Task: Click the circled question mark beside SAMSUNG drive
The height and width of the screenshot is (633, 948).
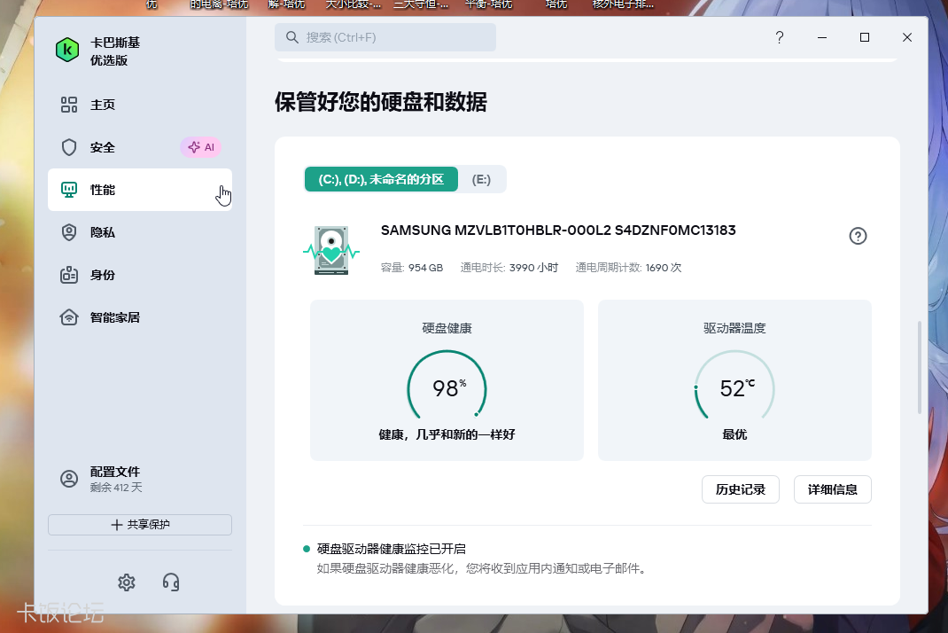Action: pyautogui.click(x=858, y=236)
